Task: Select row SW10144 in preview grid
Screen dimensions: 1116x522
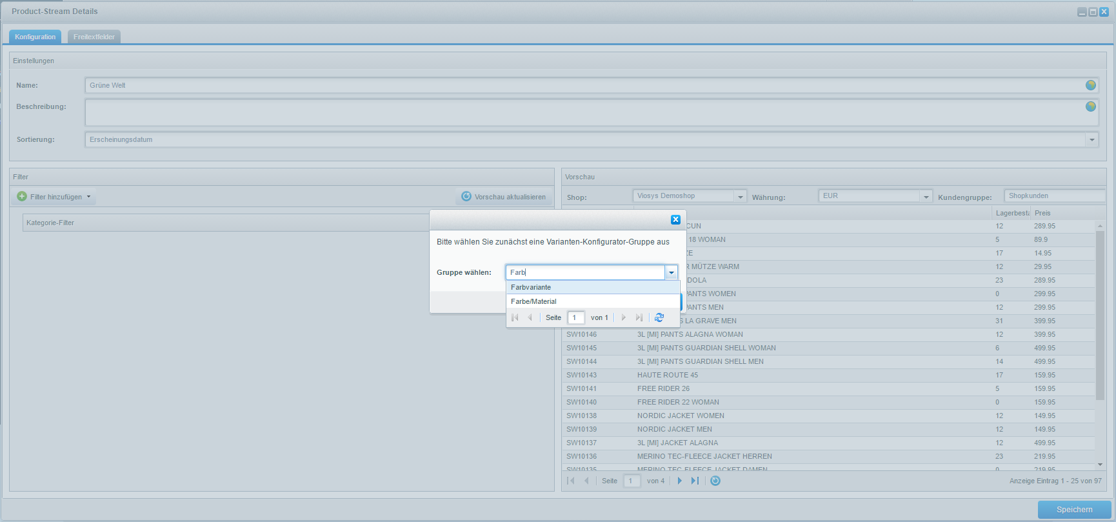Action: pos(828,361)
